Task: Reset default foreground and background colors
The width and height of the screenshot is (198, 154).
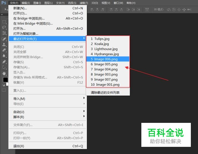Action: click(3, 85)
